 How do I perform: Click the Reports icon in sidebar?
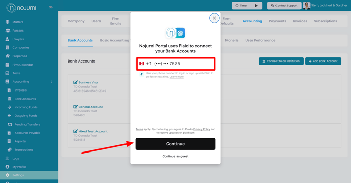coord(9,141)
